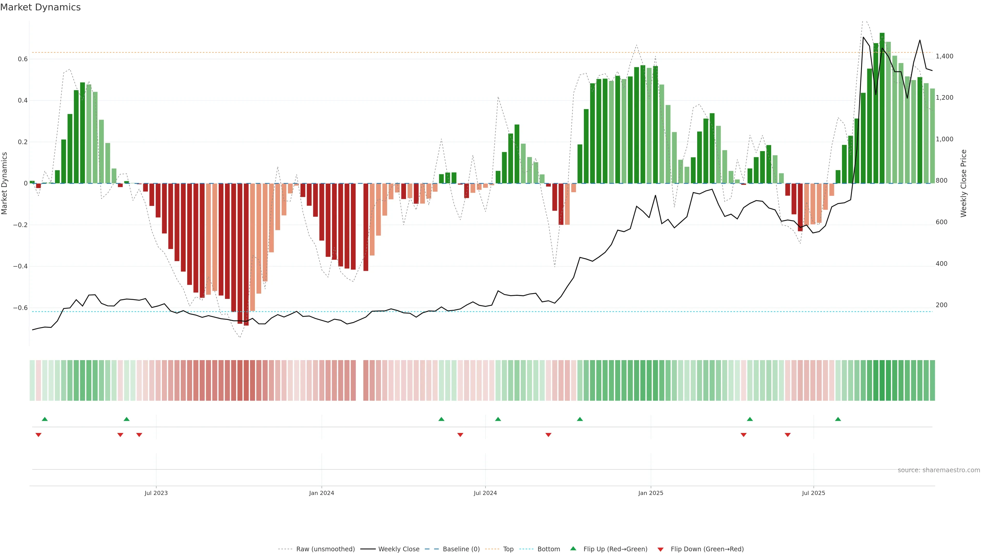Click the Flip Down red triangle legend icon

pyautogui.click(x=660, y=549)
